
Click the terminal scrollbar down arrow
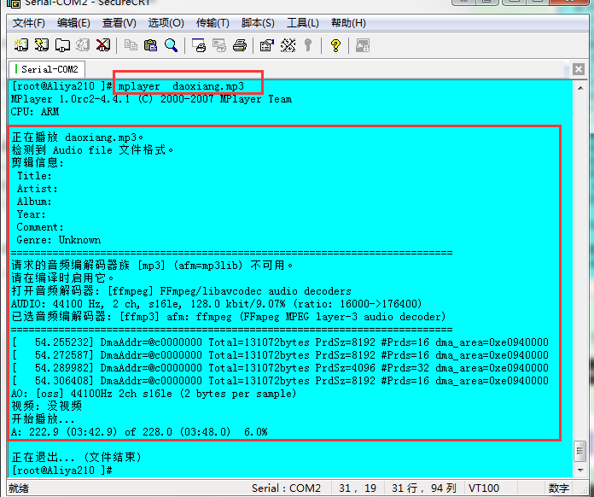(x=580, y=470)
